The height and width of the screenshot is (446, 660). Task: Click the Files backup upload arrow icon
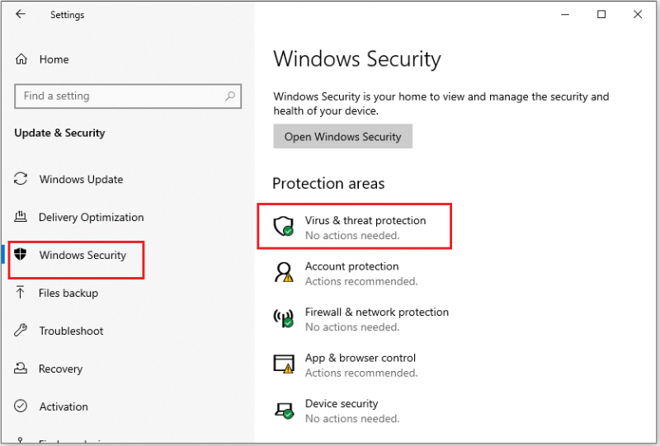[20, 292]
